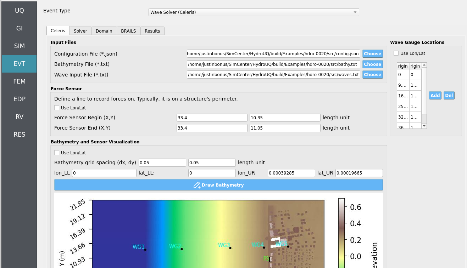Click Force Sensor Begin X field
The width and height of the screenshot is (467, 268).
(212, 118)
